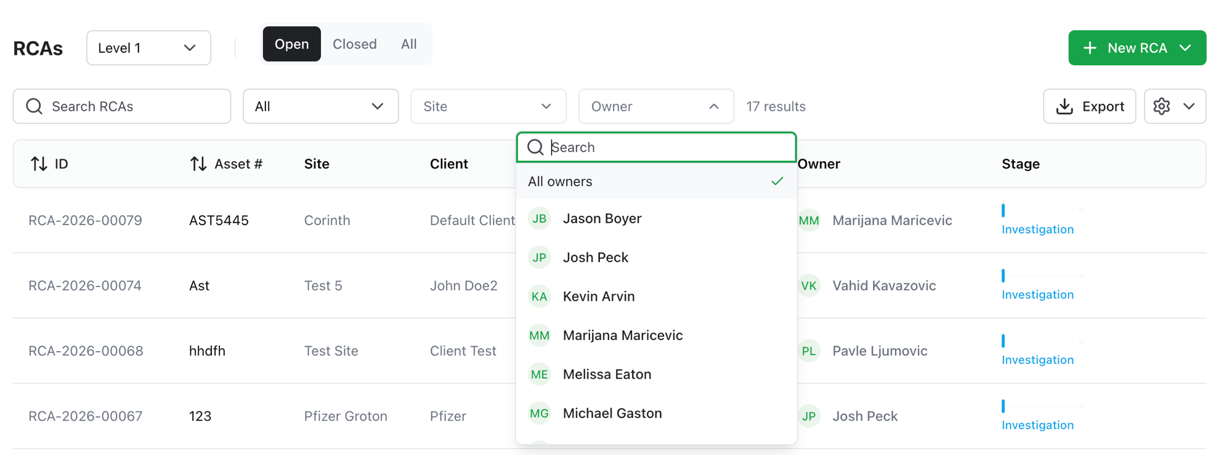Screen dimensions: 1232x455
Task: Choose Josh Peck from the owner list
Action: (x=657, y=257)
